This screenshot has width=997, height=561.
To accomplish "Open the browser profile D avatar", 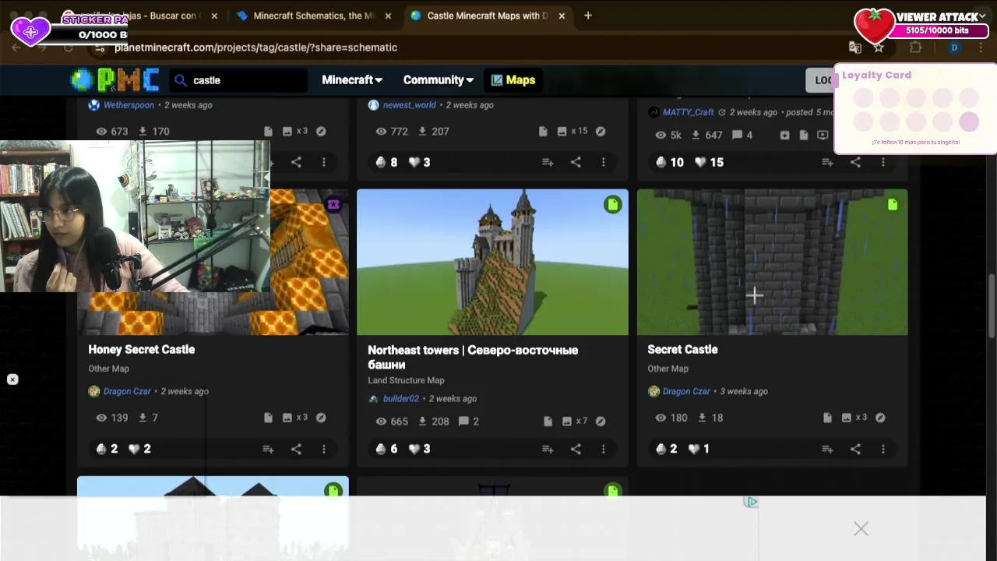I will [x=954, y=48].
